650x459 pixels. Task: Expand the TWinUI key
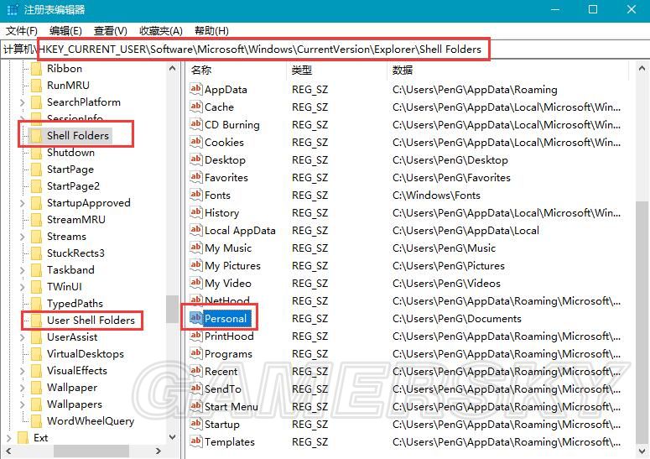22,287
